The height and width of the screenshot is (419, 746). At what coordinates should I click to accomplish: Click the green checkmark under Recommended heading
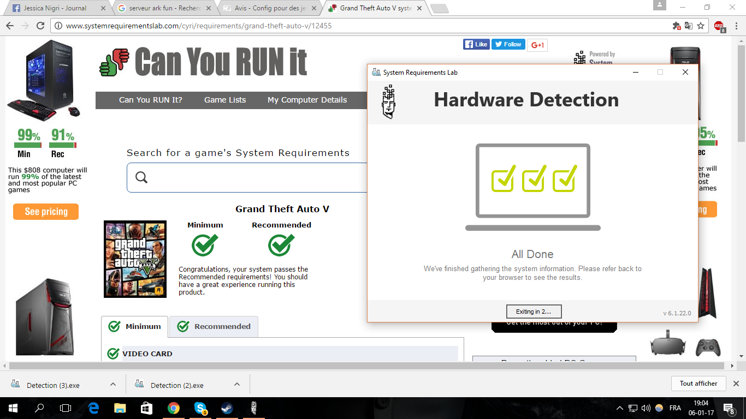pos(281,245)
